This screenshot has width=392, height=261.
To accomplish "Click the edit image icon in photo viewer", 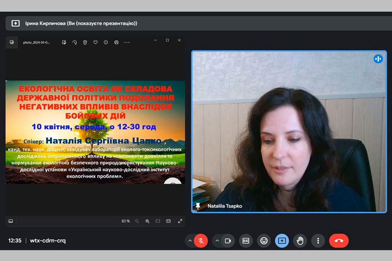I will [64, 42].
